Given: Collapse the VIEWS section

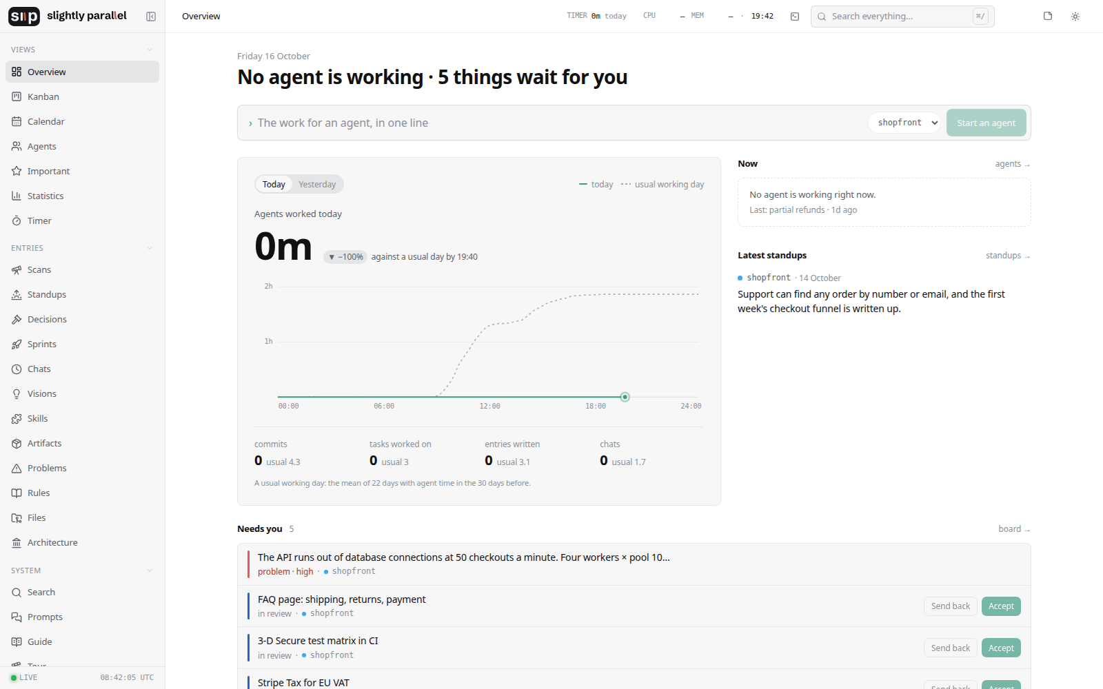Looking at the screenshot, I should pyautogui.click(x=150, y=50).
